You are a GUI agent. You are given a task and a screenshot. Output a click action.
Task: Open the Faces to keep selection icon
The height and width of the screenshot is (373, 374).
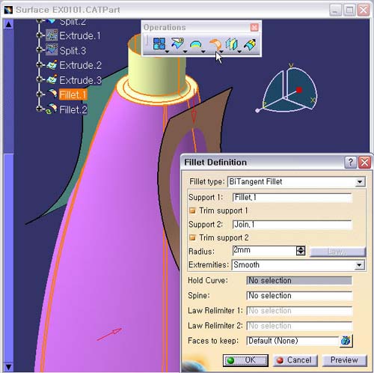tap(346, 341)
